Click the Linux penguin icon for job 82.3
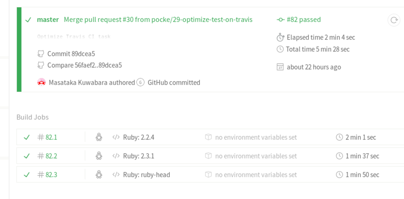Viewport: 404px width, 199px height. tap(99, 175)
